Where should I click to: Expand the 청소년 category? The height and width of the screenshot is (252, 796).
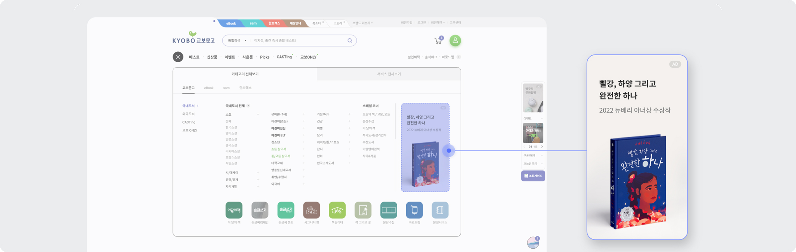pos(303,142)
